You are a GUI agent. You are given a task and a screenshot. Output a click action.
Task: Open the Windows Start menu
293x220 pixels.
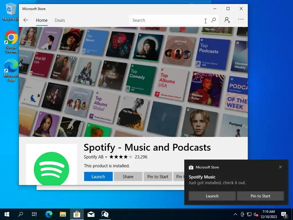[7, 214]
